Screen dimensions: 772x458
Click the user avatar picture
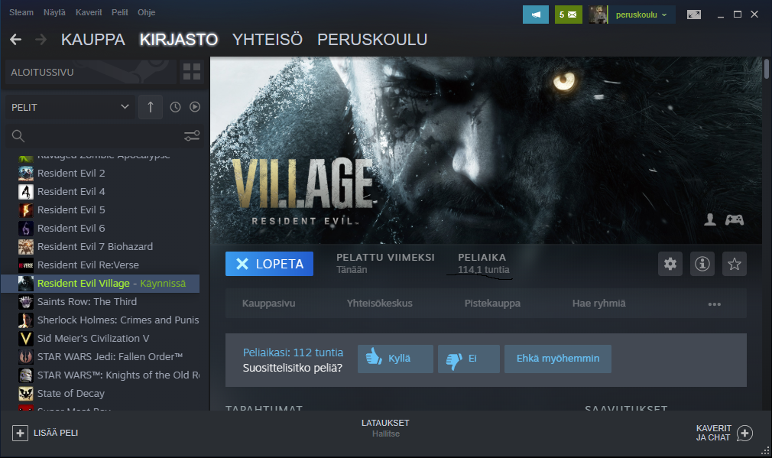click(598, 15)
